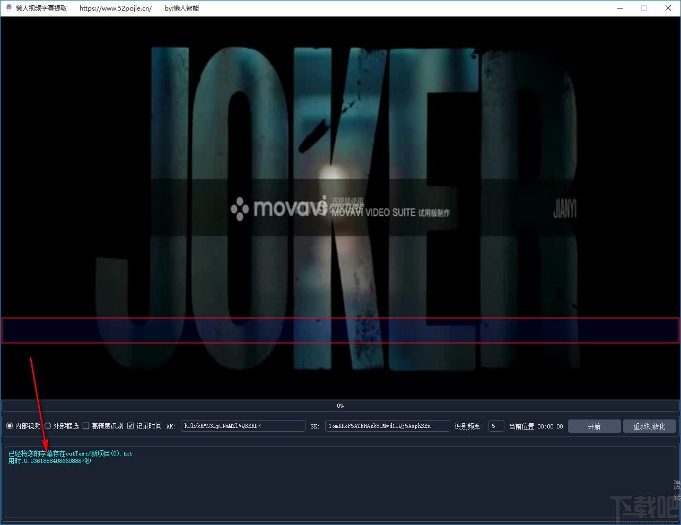
Task: Focus the AK key input field
Action: point(243,426)
